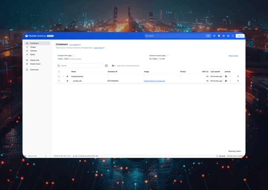Collapse the first compose group row
268x190 pixels.
(x=63, y=77)
